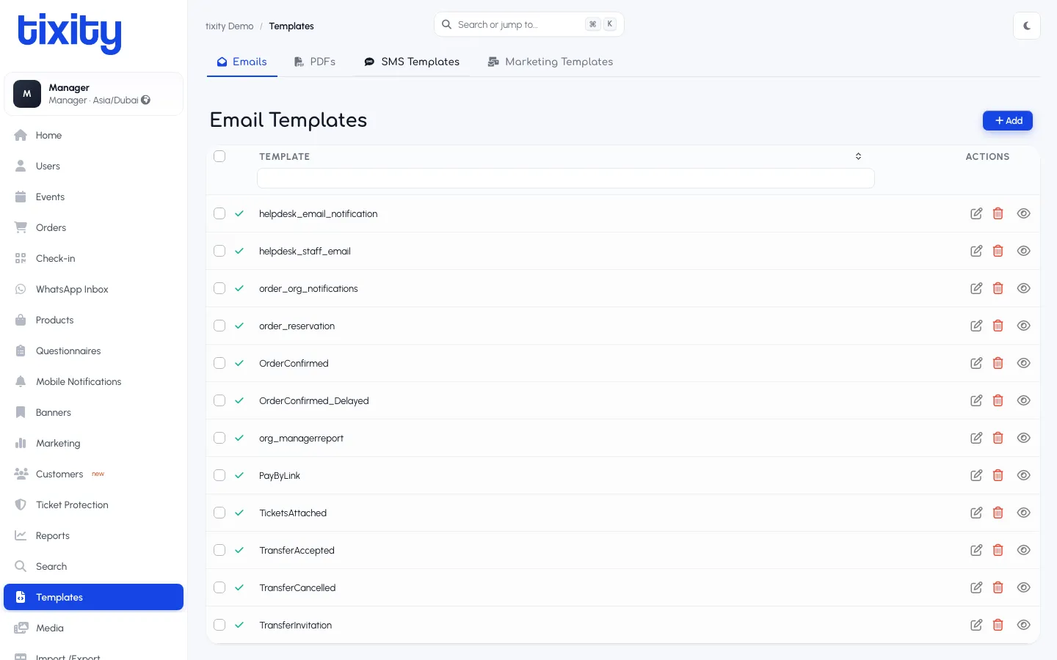Edit the order_reservation template

(x=976, y=326)
